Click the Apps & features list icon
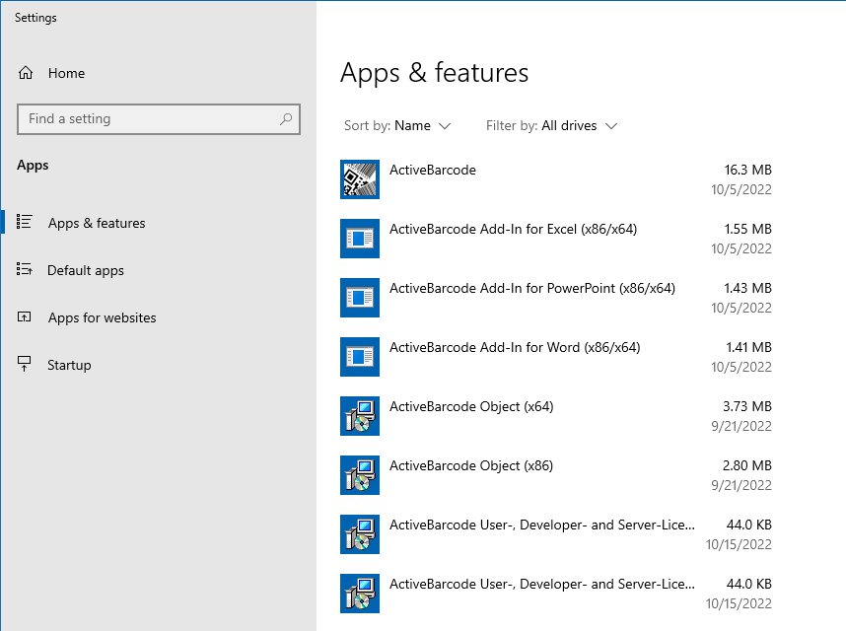 pos(25,222)
